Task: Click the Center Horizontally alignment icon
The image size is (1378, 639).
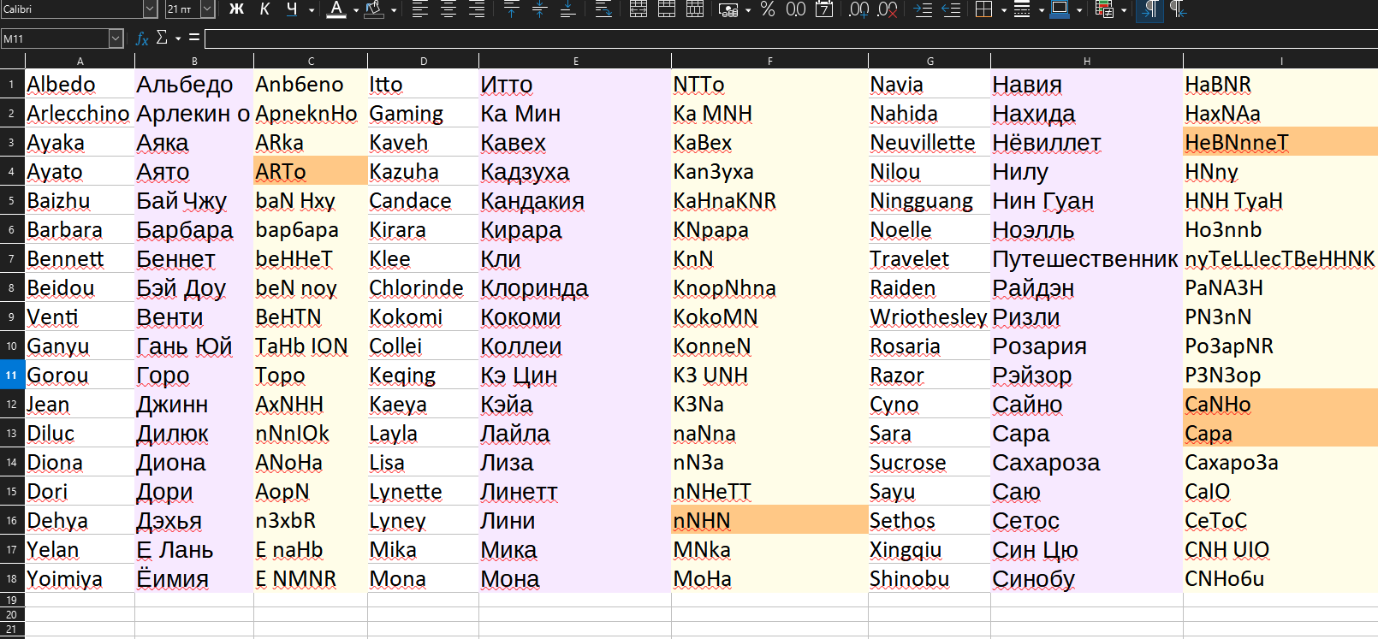Action: [x=448, y=9]
